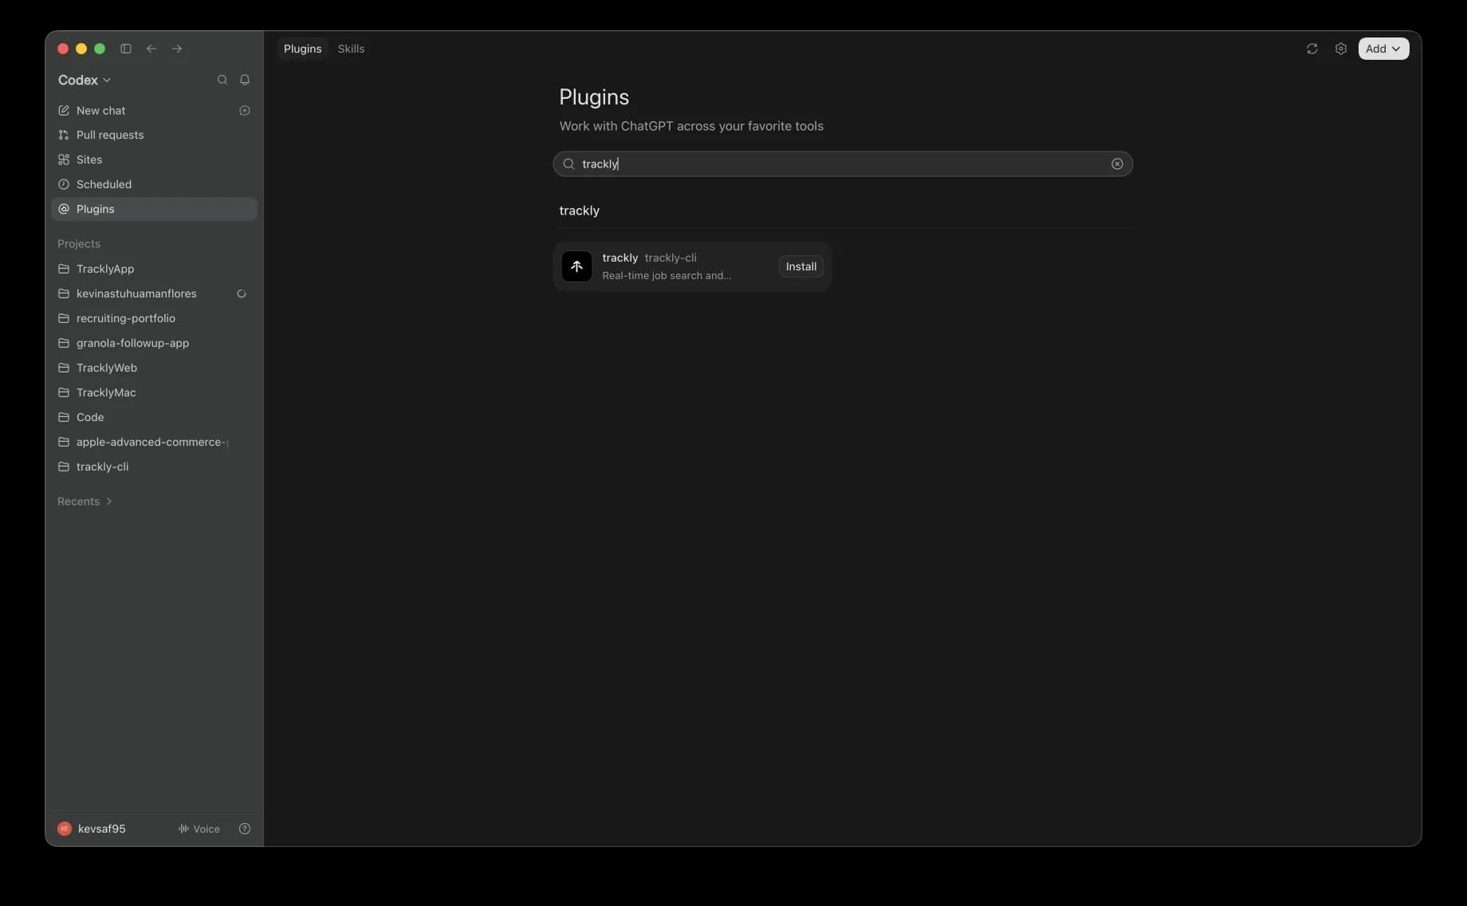The width and height of the screenshot is (1467, 906).
Task: Open the granola-followup-app project
Action: click(x=154, y=343)
